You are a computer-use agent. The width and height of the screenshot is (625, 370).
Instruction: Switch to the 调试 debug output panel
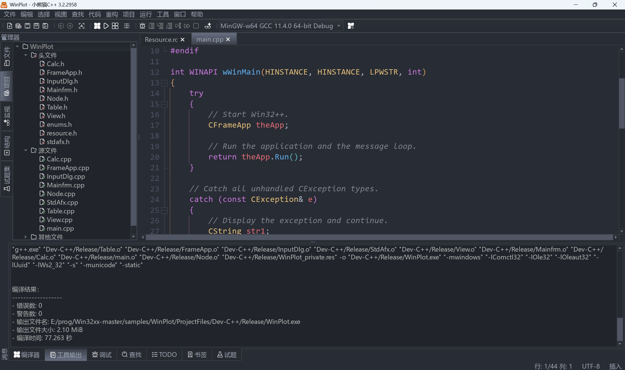[102, 354]
